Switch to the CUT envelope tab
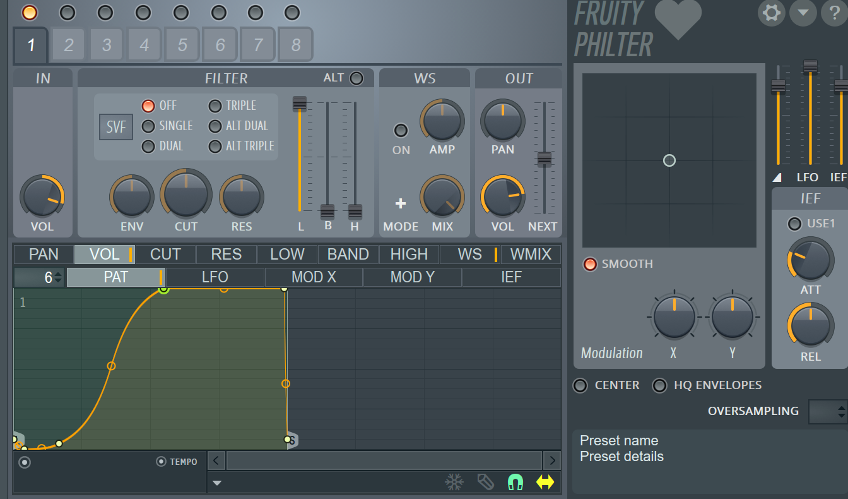The width and height of the screenshot is (848, 499). coord(165,255)
